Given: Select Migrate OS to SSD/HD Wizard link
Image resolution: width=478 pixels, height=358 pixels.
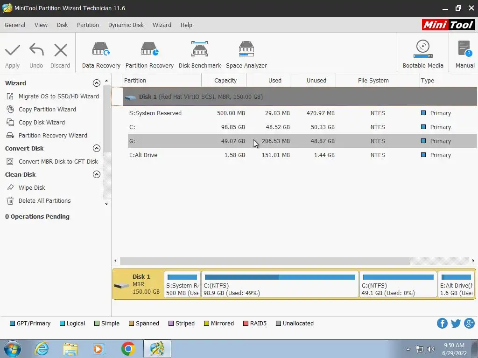Looking at the screenshot, I should [x=59, y=96].
